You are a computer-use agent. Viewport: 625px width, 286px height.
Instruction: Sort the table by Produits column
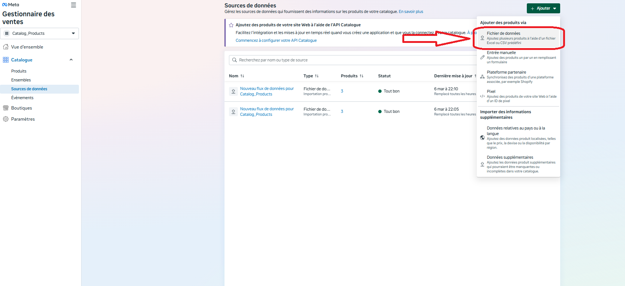click(x=352, y=76)
